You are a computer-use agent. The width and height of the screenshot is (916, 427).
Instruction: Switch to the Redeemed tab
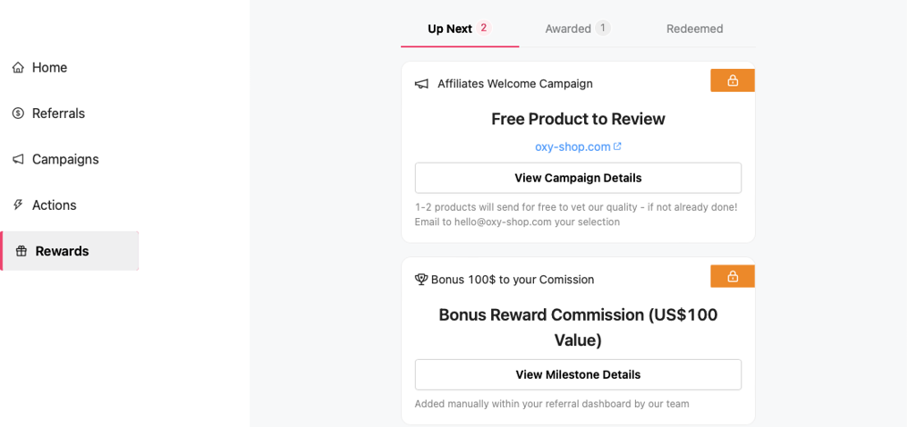point(694,29)
